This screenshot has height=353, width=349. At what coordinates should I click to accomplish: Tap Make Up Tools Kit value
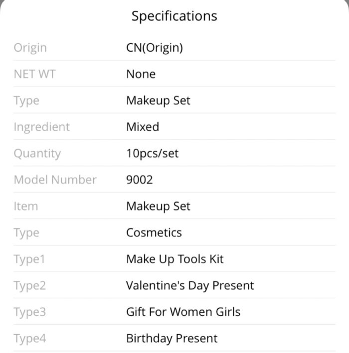tap(175, 259)
